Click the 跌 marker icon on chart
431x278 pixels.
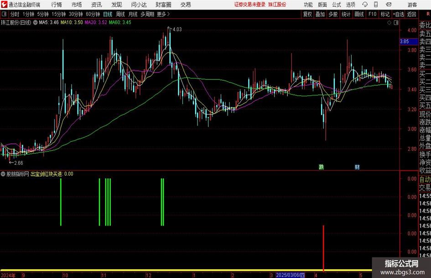(321, 167)
